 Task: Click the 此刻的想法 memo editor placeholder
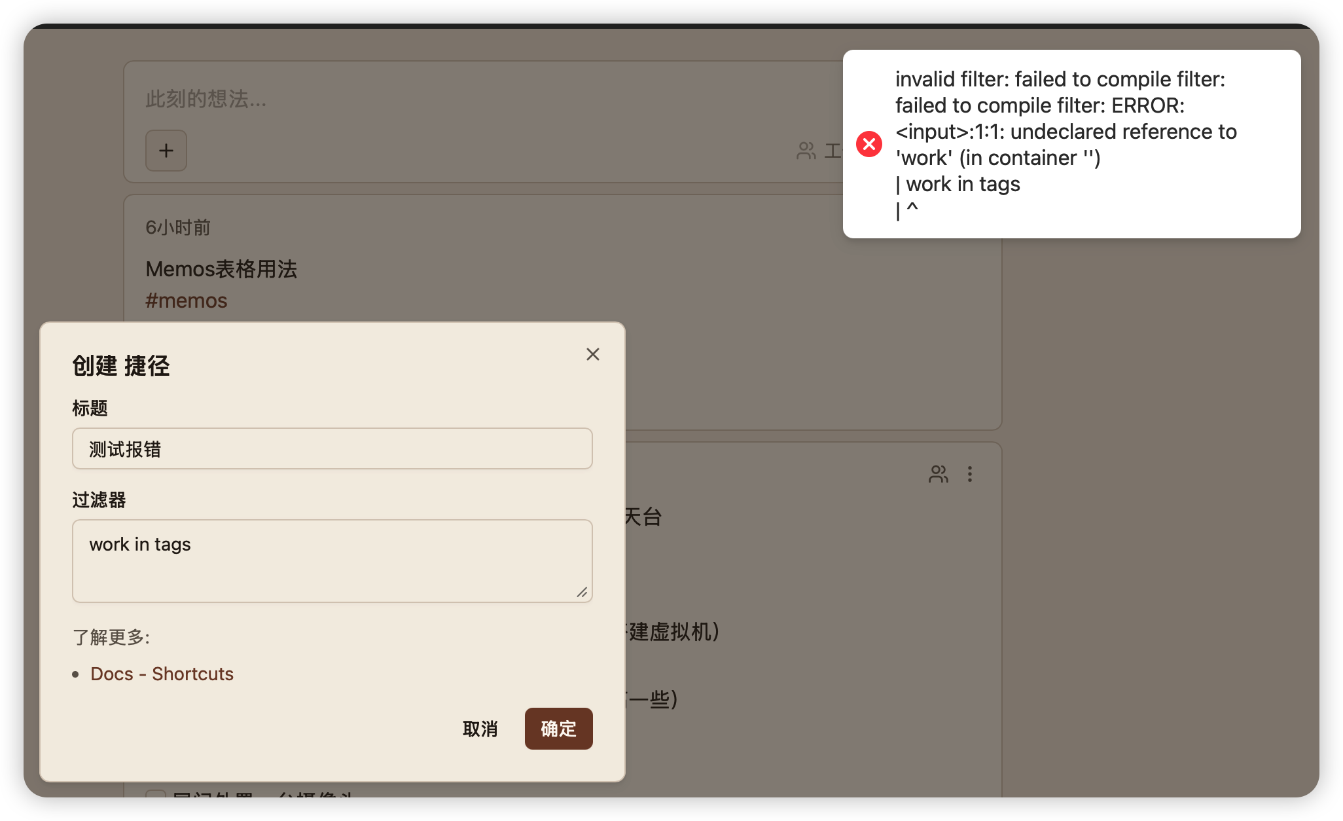pyautogui.click(x=206, y=100)
